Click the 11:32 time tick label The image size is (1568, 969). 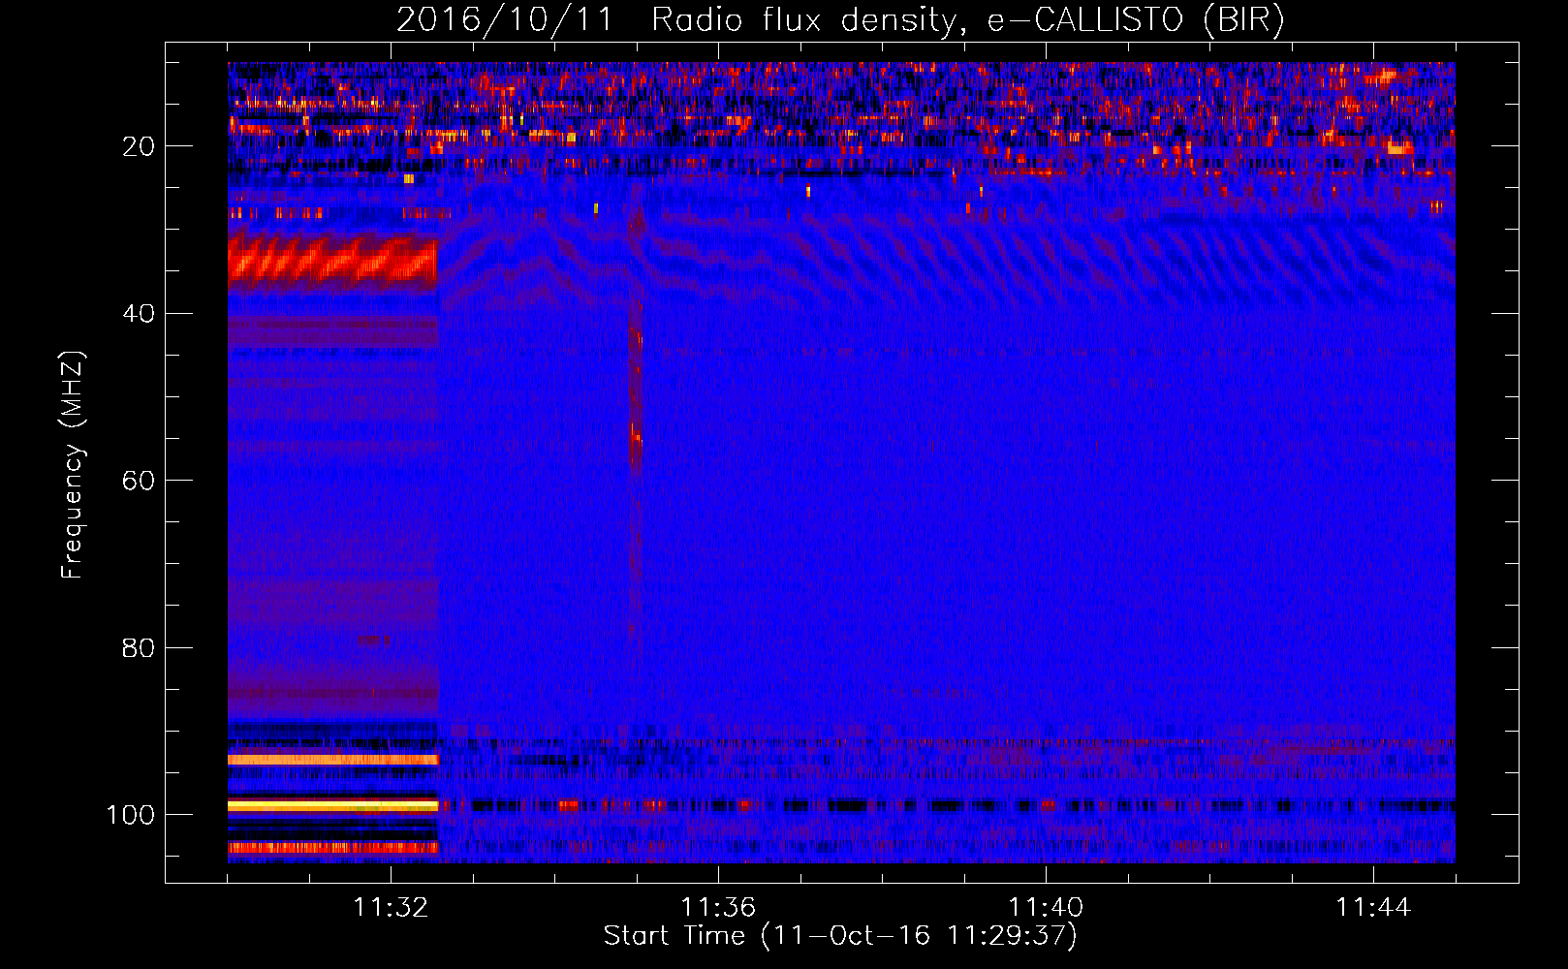[x=391, y=908]
